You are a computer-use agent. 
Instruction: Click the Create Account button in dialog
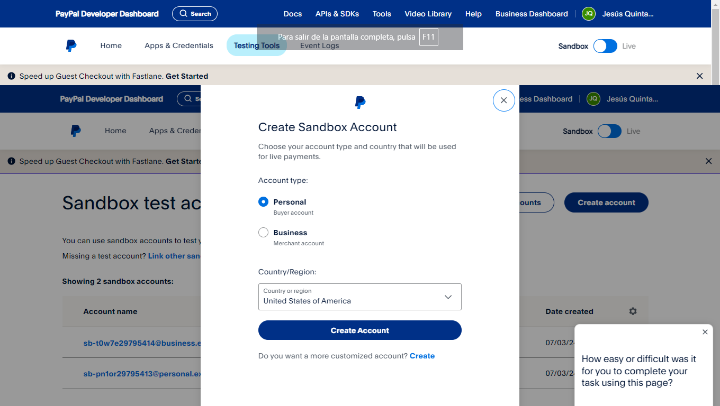[359, 330]
